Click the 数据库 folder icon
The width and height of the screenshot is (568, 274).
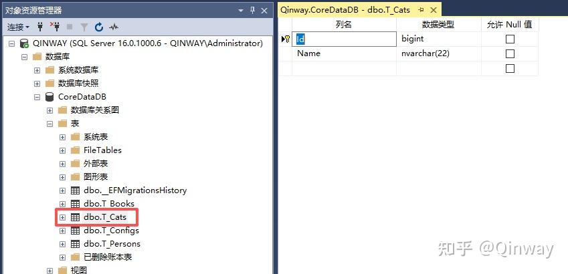(37, 56)
